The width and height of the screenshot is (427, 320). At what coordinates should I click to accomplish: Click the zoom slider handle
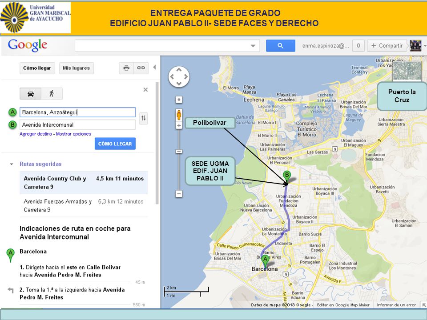click(x=179, y=151)
